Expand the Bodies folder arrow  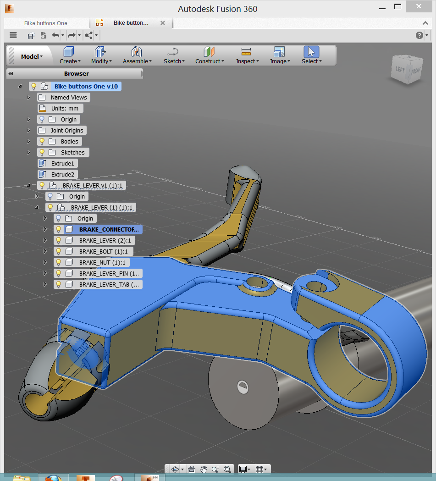pos(28,141)
